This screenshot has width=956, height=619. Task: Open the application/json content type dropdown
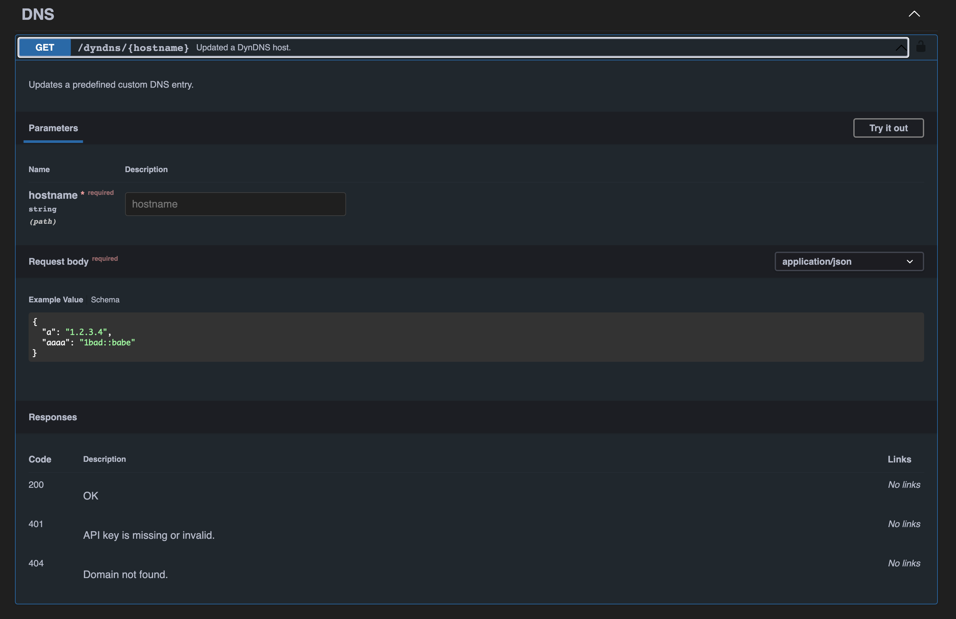point(849,261)
